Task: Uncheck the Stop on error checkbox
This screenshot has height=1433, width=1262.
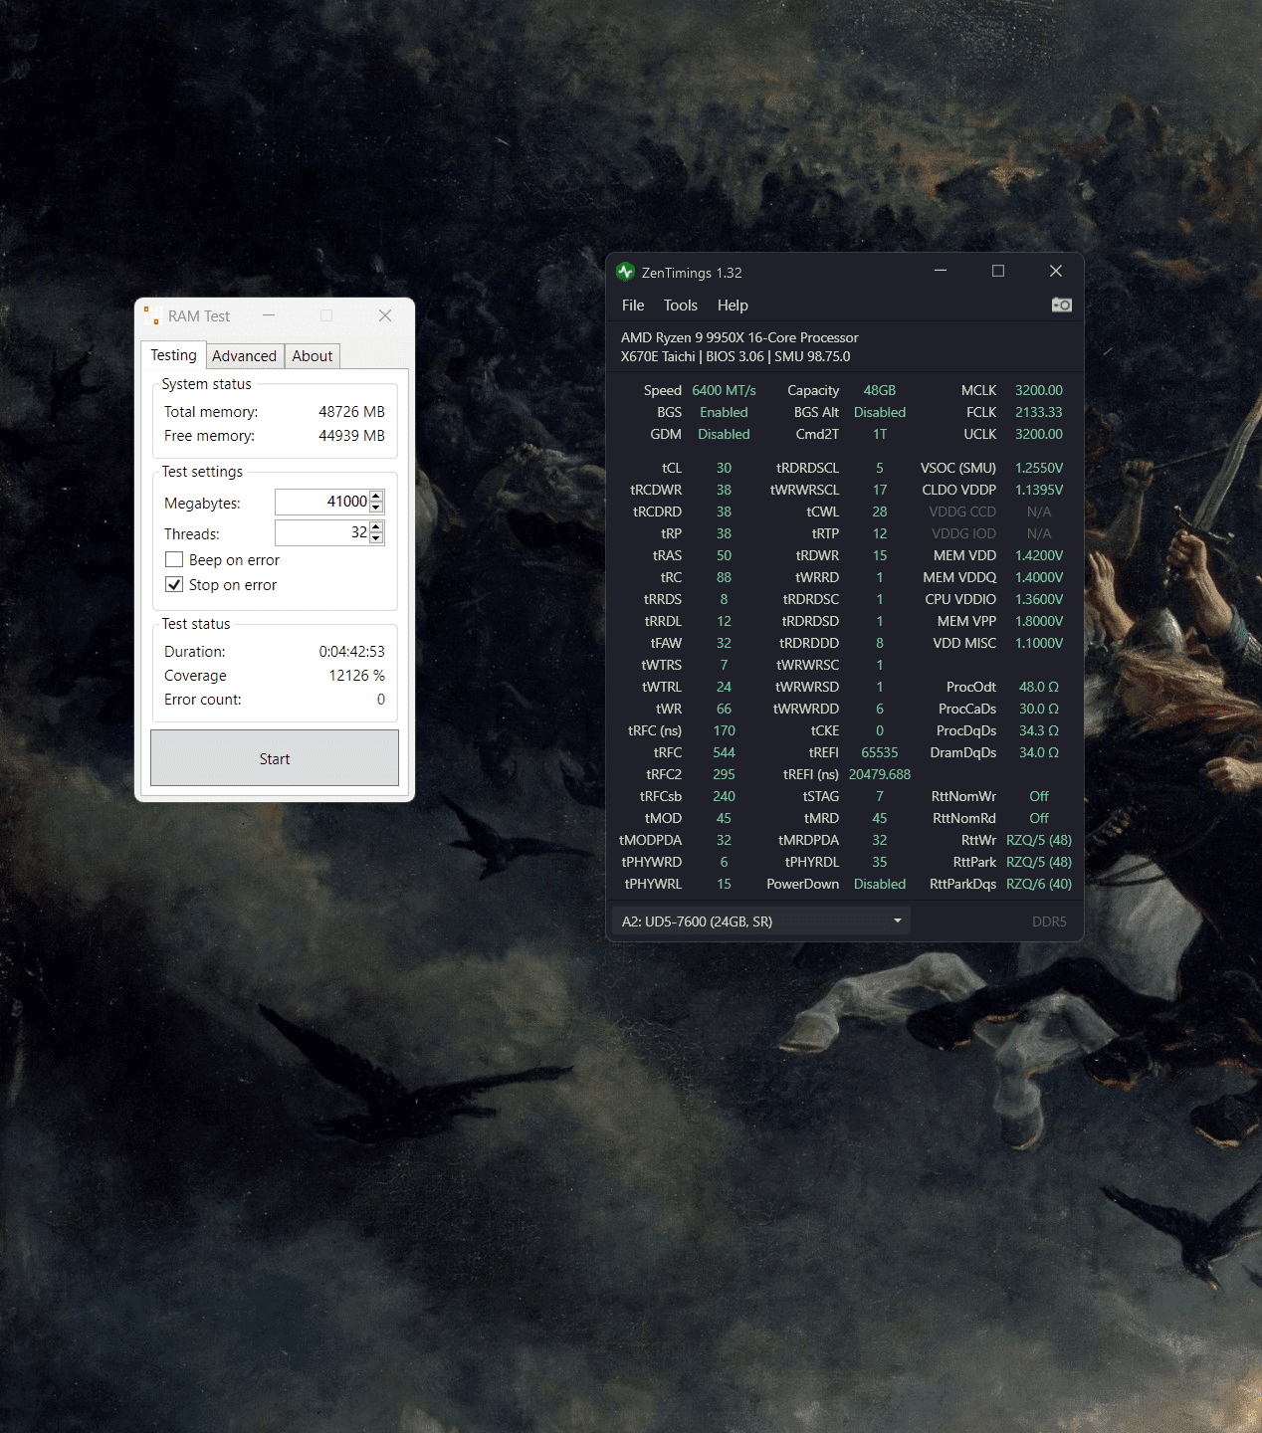Action: coord(174,584)
